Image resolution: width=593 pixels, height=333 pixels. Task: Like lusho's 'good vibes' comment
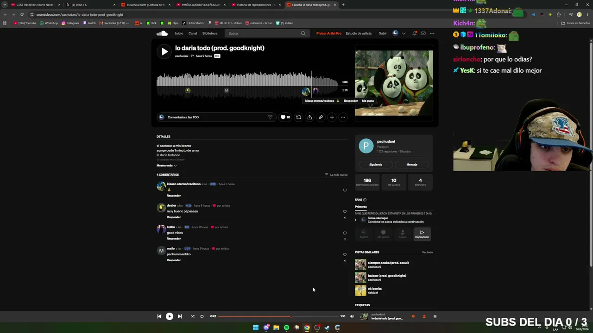(345, 233)
